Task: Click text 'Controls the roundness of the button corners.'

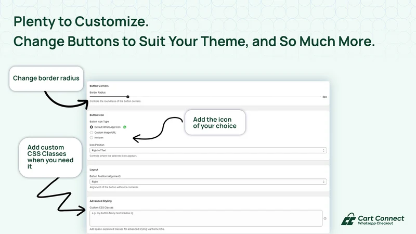Action: pos(115,101)
